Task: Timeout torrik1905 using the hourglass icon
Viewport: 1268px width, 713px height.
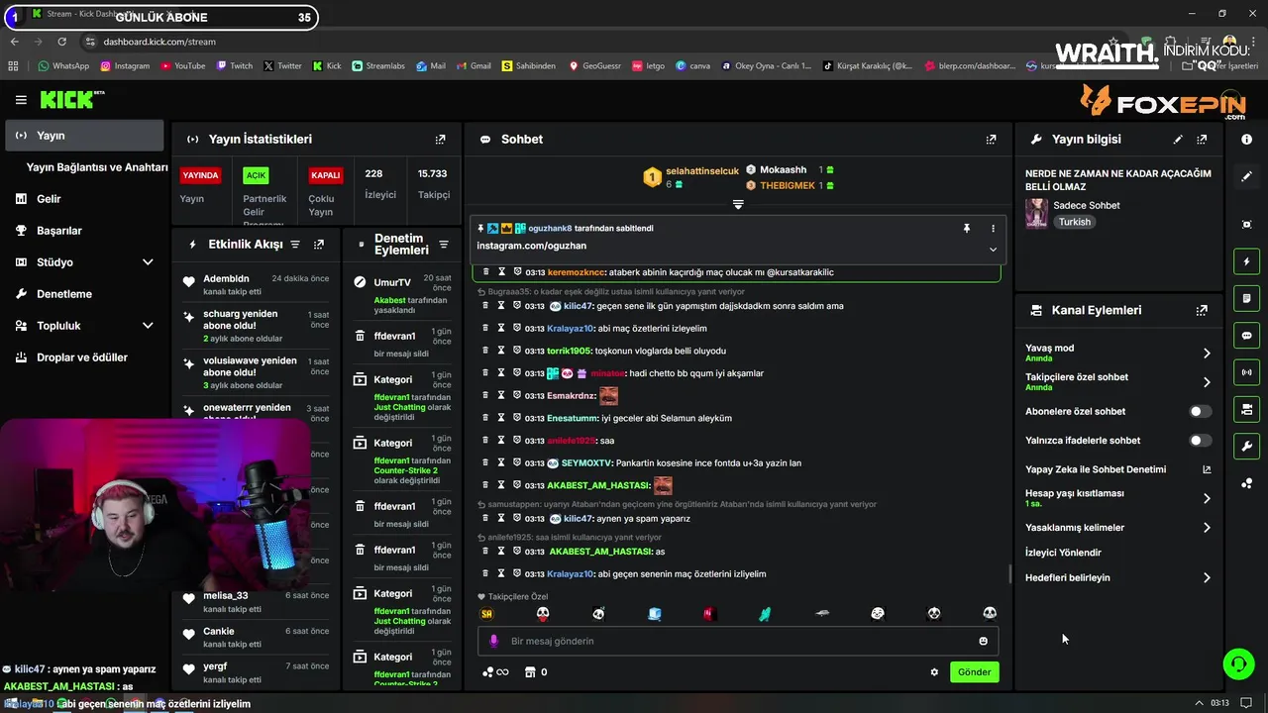Action: (x=501, y=351)
